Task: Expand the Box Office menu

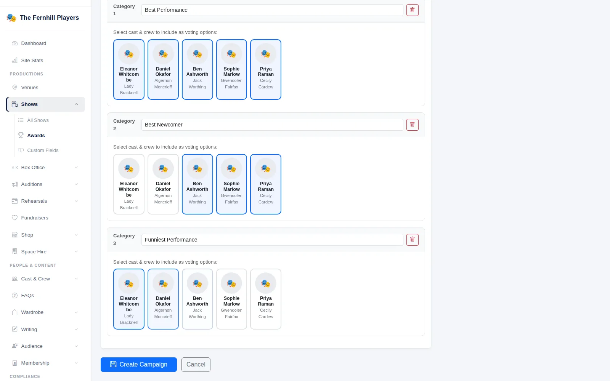Action: [45, 168]
